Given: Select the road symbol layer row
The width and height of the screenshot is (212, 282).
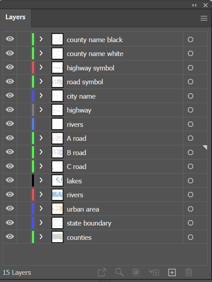Looking at the screenshot, I should click(105, 82).
